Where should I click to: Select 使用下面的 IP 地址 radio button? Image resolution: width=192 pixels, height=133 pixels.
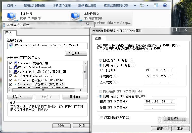click(x=101, y=65)
